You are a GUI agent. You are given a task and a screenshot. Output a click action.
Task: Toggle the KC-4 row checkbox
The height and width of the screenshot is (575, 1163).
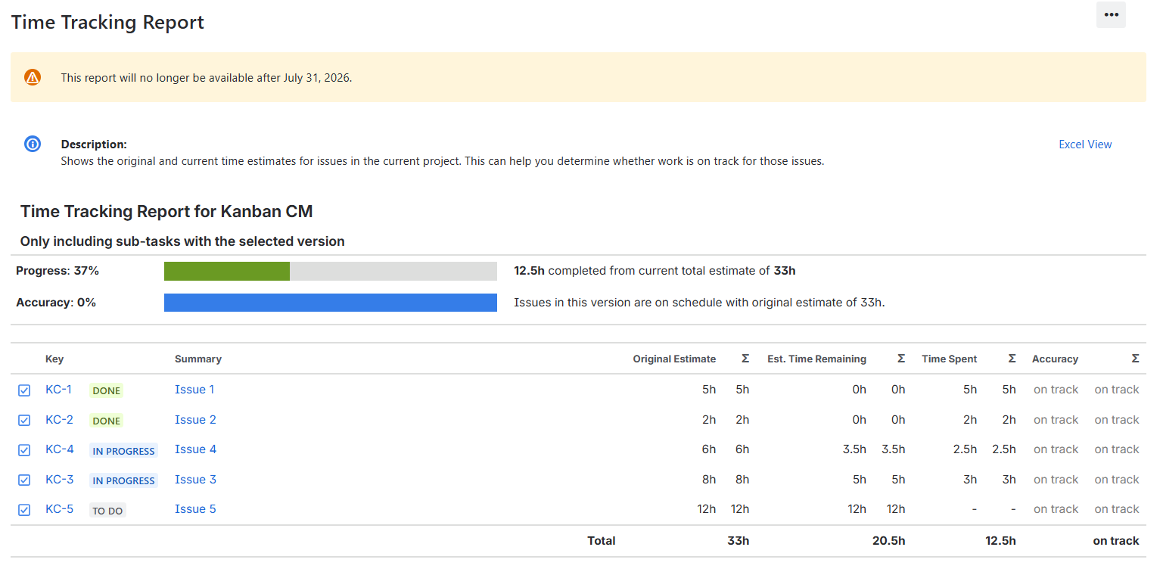click(x=24, y=450)
